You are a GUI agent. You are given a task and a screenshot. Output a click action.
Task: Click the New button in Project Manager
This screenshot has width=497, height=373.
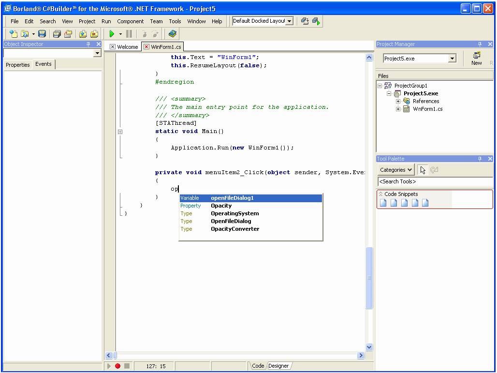tap(476, 59)
